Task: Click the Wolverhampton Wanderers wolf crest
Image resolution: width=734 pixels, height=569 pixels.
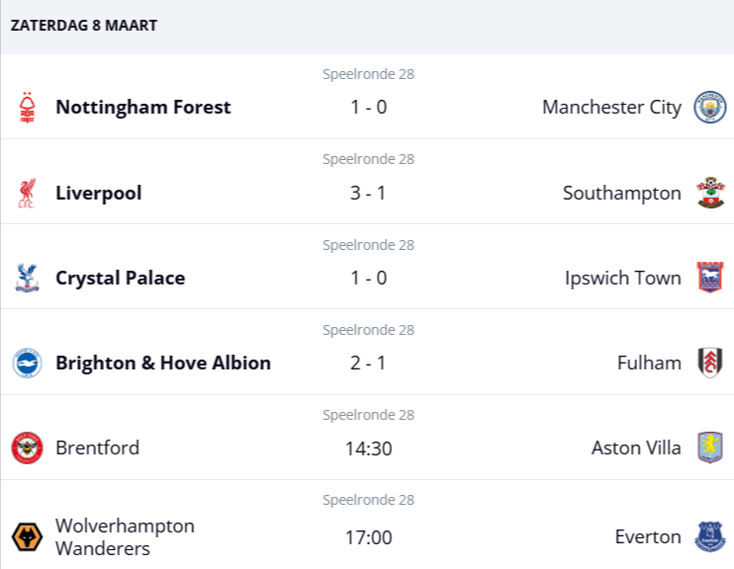Action: pos(28,536)
